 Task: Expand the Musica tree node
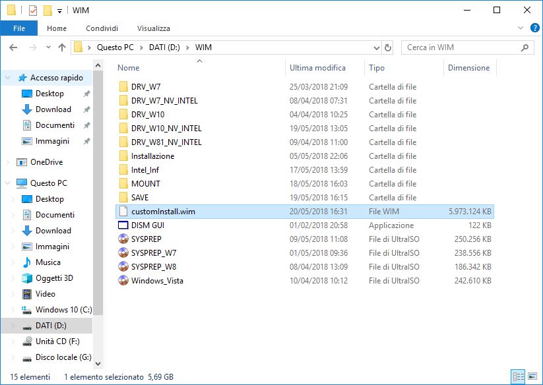[13, 262]
